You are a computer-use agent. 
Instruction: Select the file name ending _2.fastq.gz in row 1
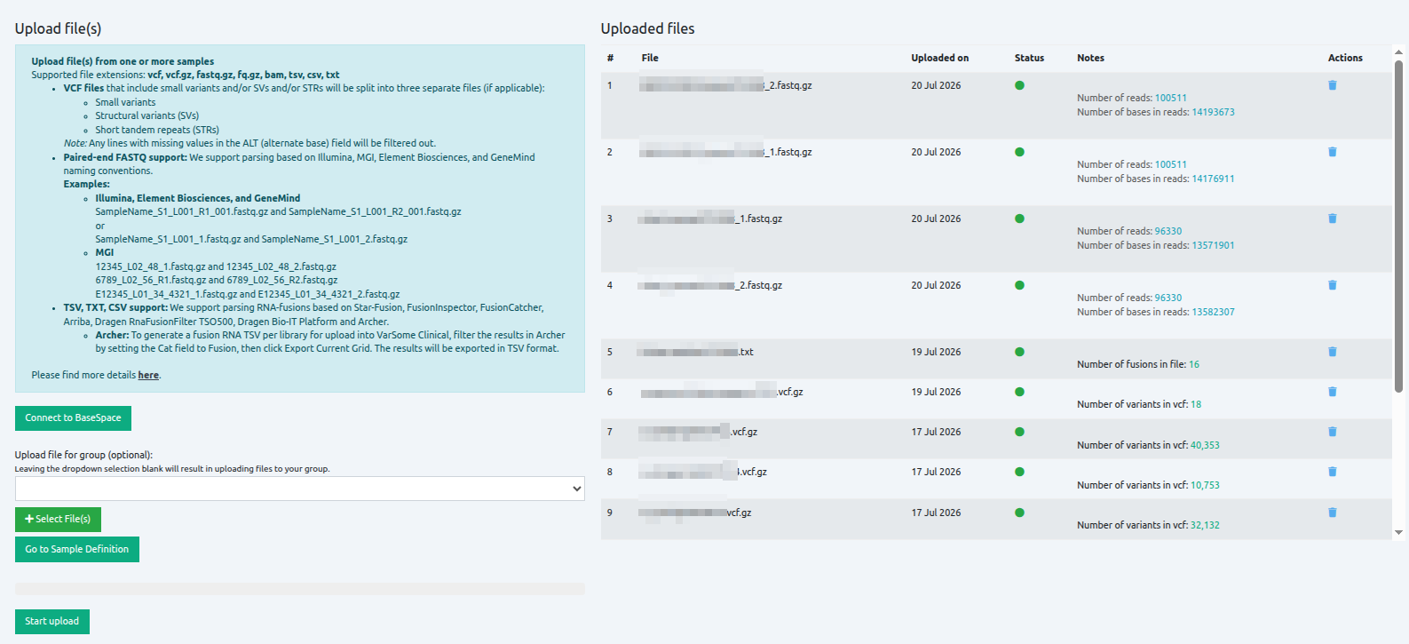pyautogui.click(x=725, y=85)
